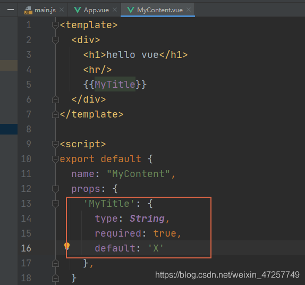Screen dimensions: 305x285
Task: Collapse the <script> block on line 9
Action: point(55,144)
